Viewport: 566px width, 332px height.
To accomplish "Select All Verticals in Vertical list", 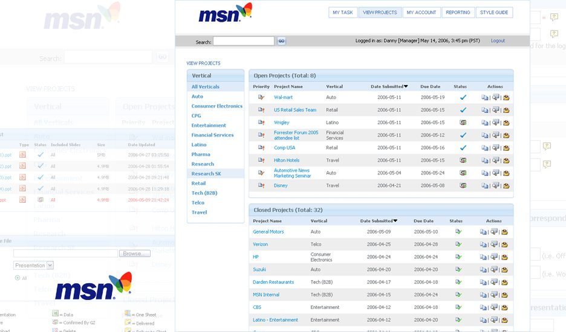I will (x=206, y=87).
